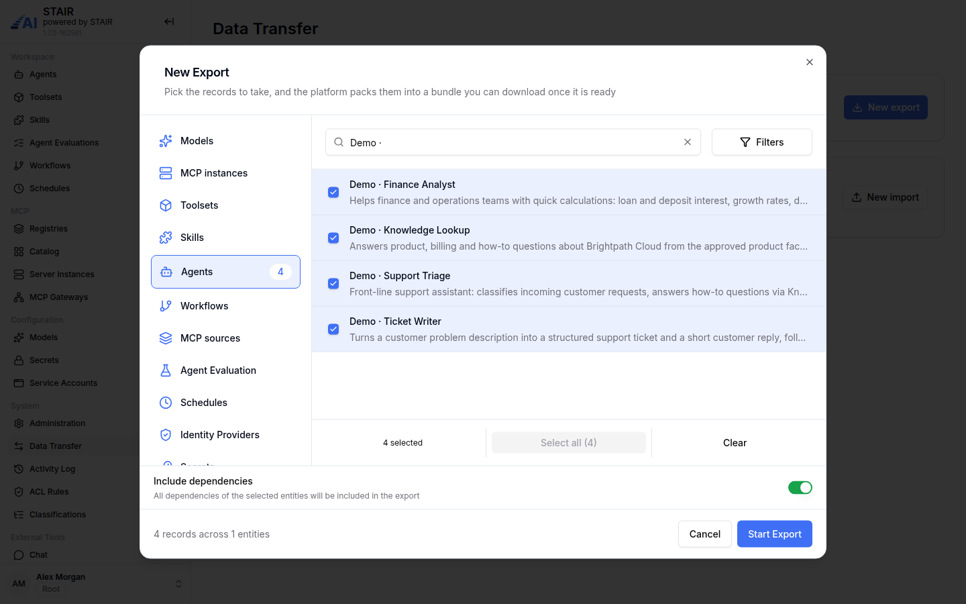Uncheck Demo · Ticket Writer checkbox
Screen dimensions: 966x604
pos(333,329)
